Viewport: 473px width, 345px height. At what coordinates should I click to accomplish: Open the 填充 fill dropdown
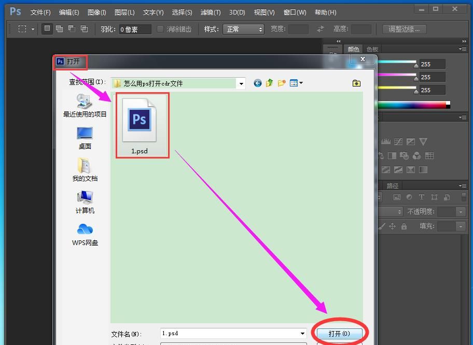pyautogui.click(x=461, y=226)
